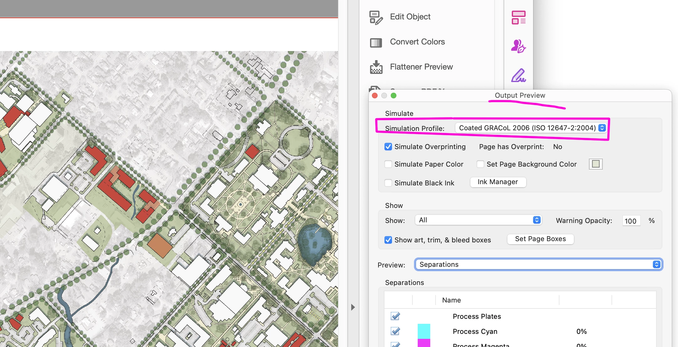Click the Name column header
Viewport: 678px width, 347px height.
point(451,300)
